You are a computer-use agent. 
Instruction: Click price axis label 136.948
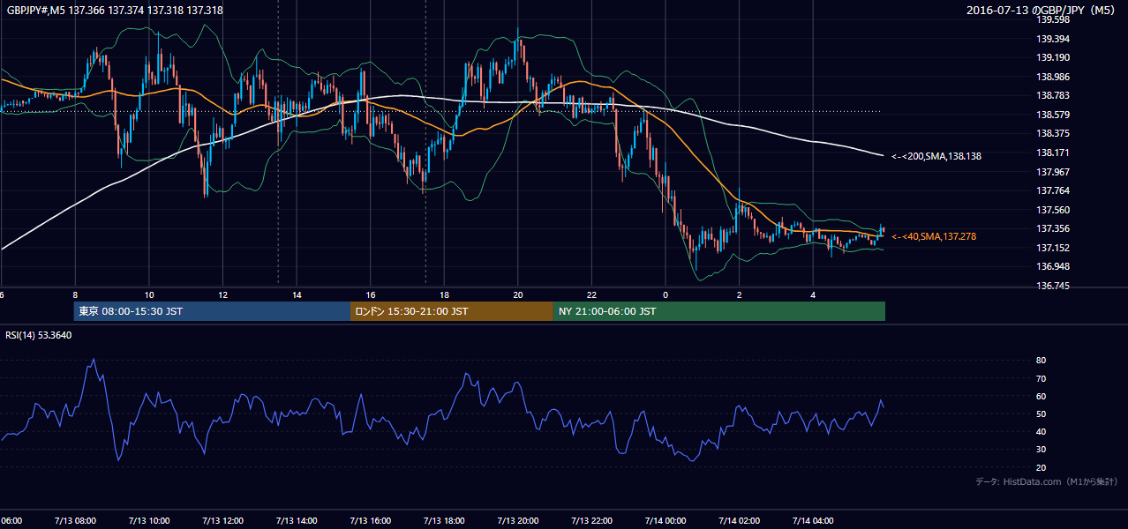[1053, 266]
